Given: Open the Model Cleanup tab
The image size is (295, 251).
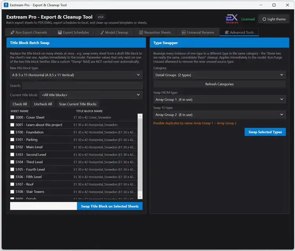Looking at the screenshot, I should [114, 32].
